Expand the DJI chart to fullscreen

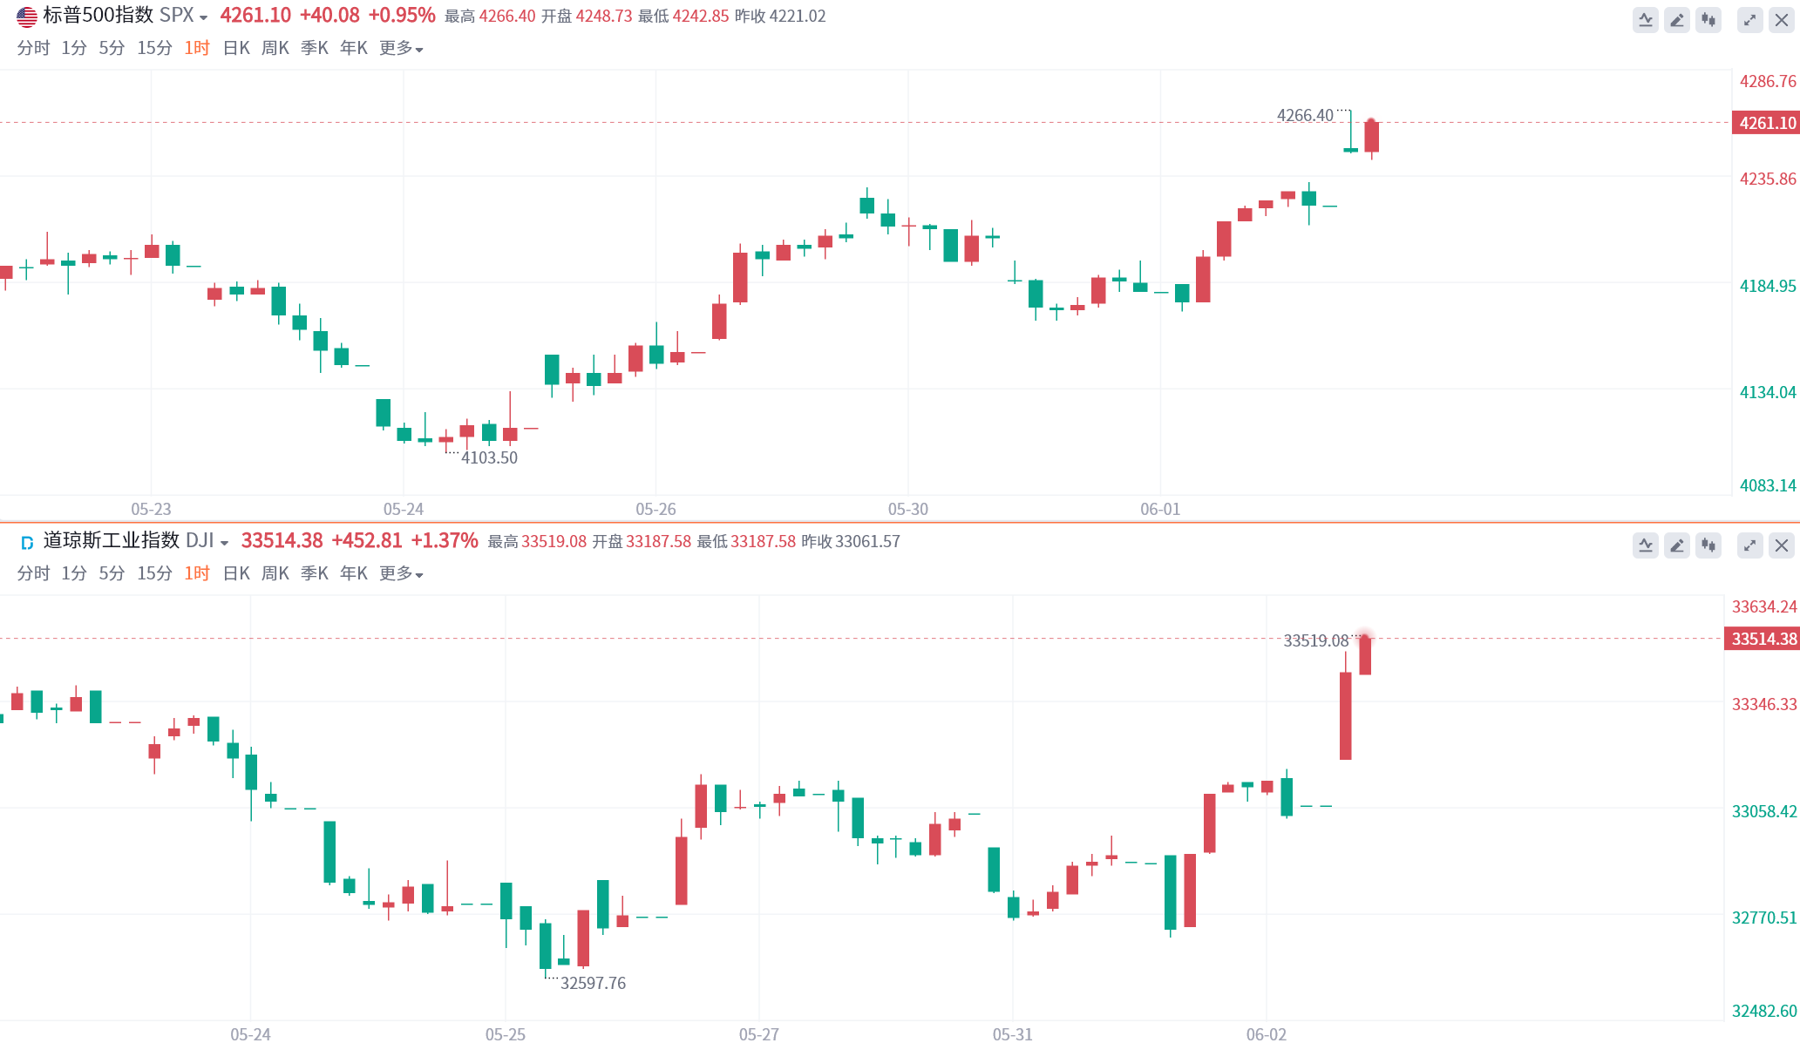click(x=1749, y=545)
